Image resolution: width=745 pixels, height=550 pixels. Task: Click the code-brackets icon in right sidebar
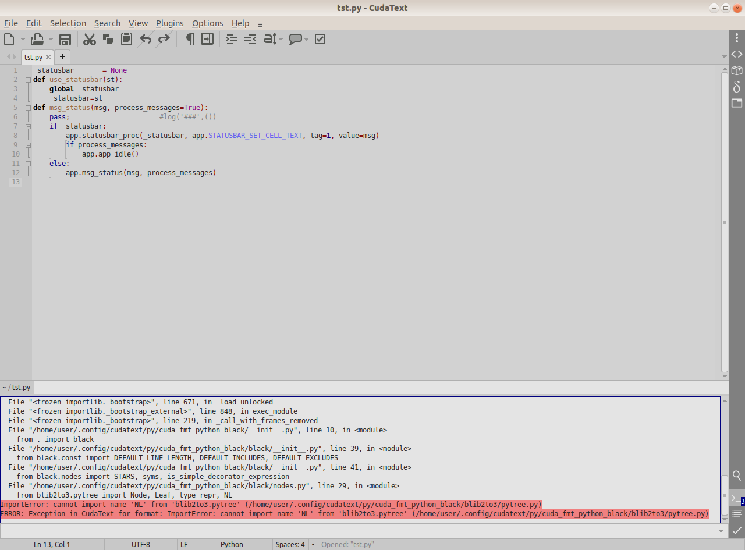[x=736, y=54]
